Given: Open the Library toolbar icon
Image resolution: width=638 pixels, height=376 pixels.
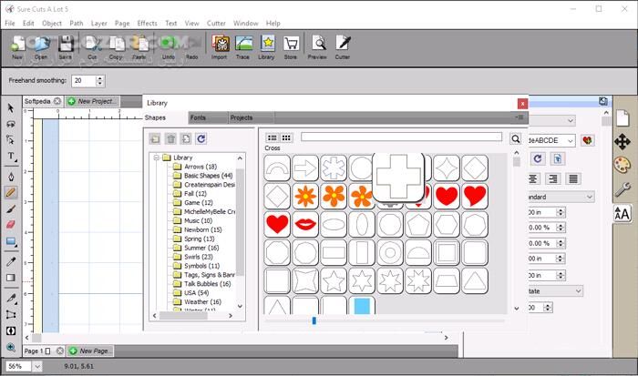Looking at the screenshot, I should click(x=266, y=47).
